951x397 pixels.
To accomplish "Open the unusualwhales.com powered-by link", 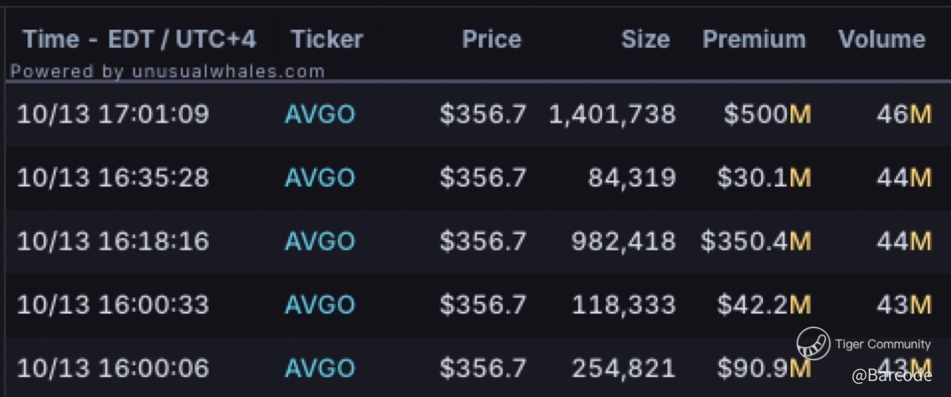I will click(x=167, y=71).
